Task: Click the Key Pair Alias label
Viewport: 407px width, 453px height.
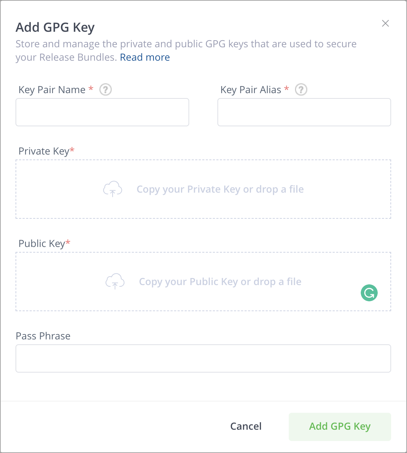Action: click(251, 90)
